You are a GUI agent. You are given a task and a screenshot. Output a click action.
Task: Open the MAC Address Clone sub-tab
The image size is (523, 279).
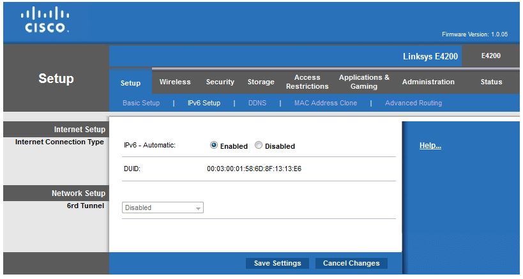point(326,103)
